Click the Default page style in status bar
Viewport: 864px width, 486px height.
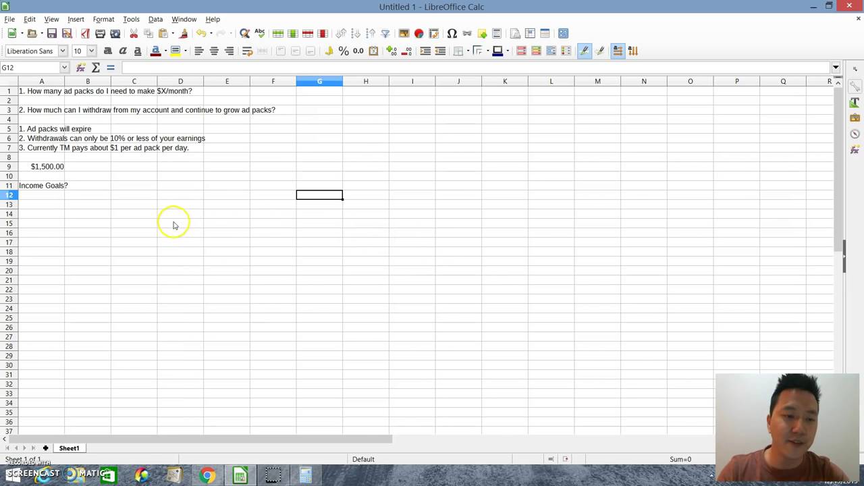[x=363, y=459]
